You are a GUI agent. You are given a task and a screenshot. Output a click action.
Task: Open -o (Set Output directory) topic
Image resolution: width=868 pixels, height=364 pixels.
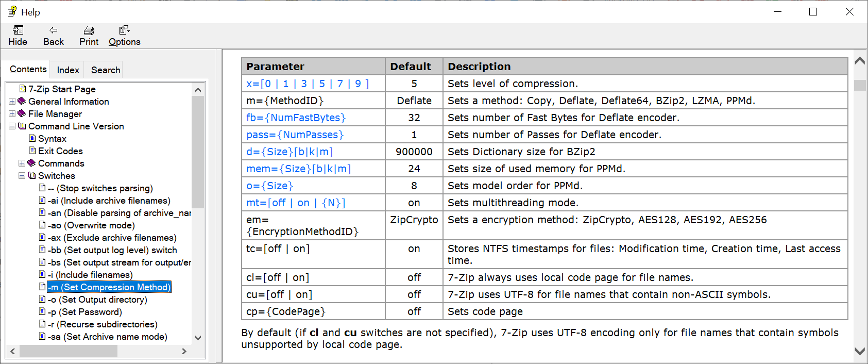[97, 300]
